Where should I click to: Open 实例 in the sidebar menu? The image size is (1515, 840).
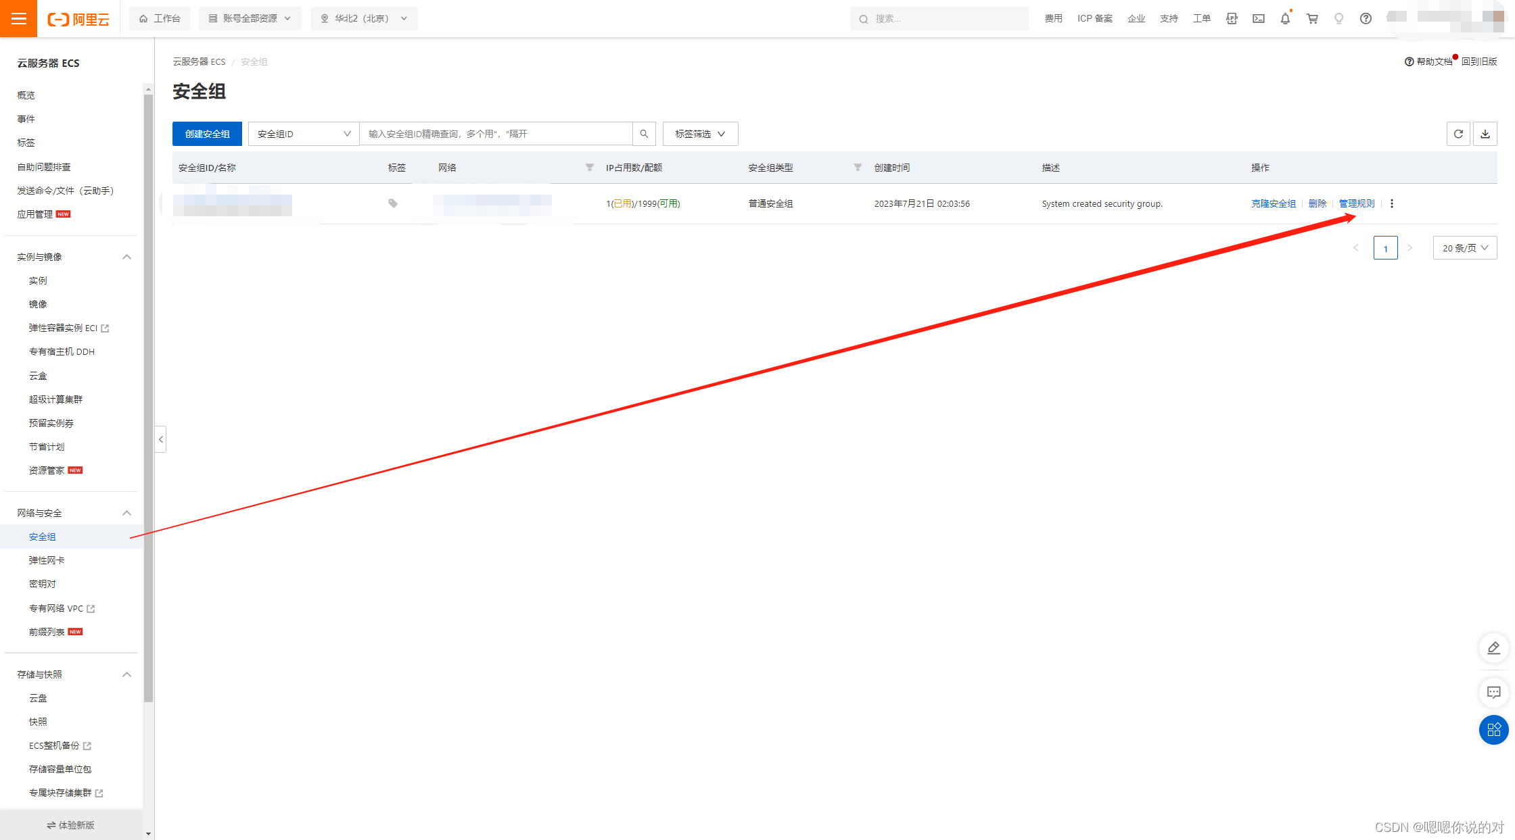38,280
